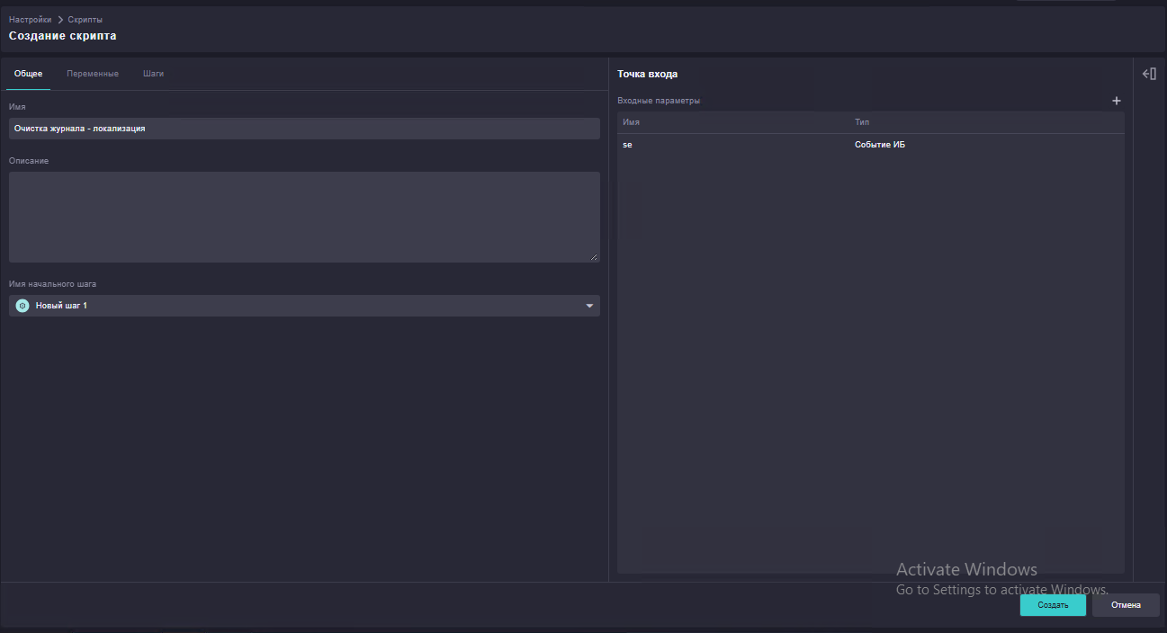Screen dimensions: 1167x633
Task: Go back to Скрипты in breadcrumb
Action: 85,20
